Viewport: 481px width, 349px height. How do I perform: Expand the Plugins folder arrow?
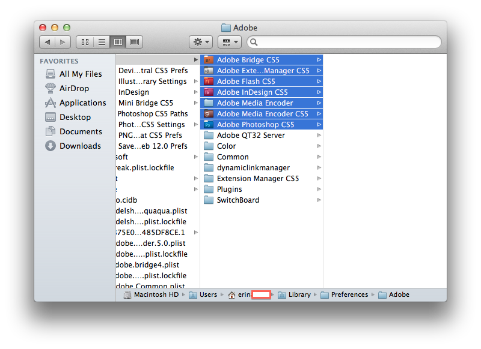point(319,189)
